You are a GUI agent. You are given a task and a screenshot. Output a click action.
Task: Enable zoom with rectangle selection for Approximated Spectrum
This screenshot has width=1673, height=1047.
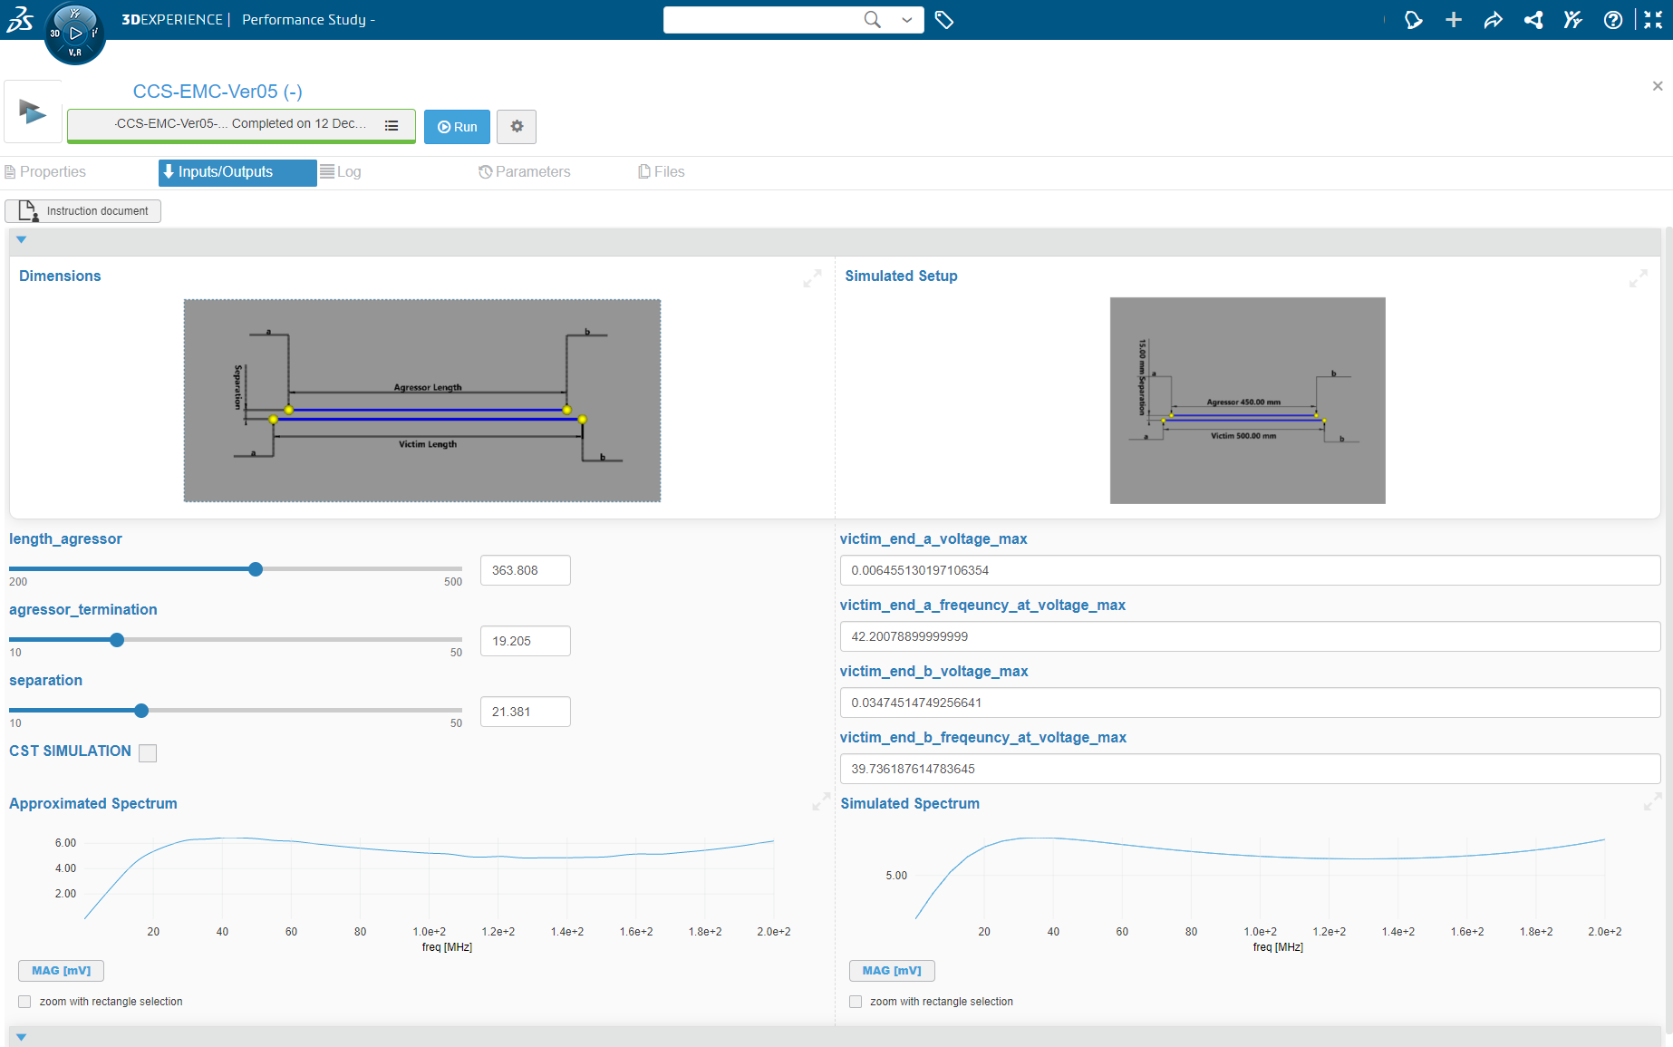coord(24,1001)
